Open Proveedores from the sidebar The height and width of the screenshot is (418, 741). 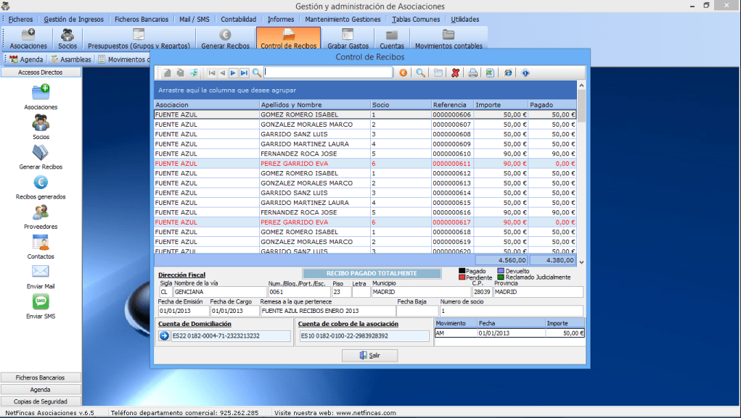[41, 217]
